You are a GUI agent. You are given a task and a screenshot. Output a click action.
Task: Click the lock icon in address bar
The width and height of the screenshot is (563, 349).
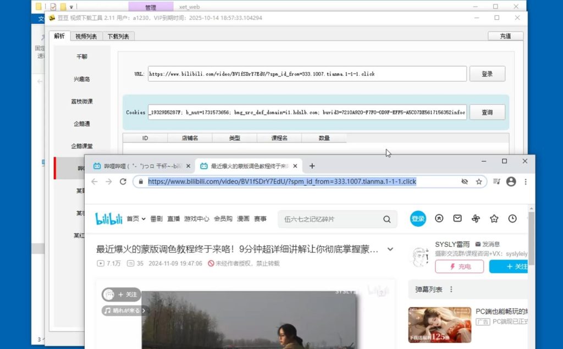[141, 182]
